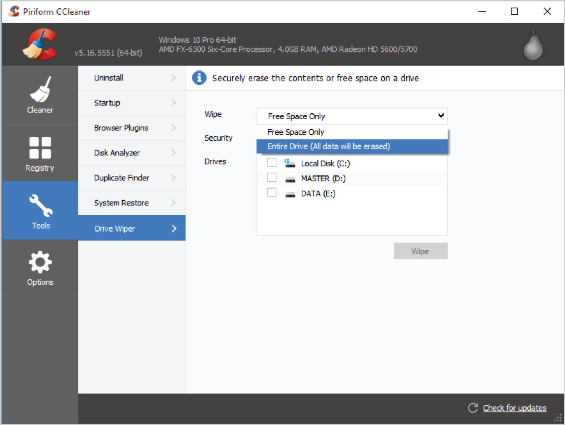Viewport: 565px width, 425px height.
Task: Click the refresh icon beside Check for updates
Action: [x=473, y=408]
